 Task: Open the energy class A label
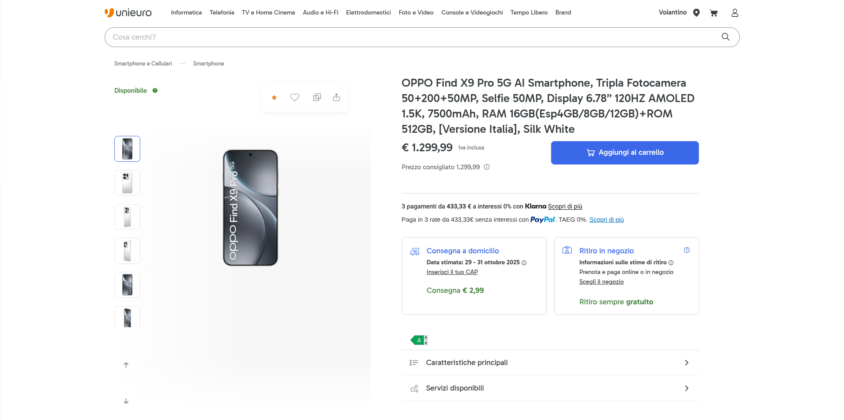point(419,340)
